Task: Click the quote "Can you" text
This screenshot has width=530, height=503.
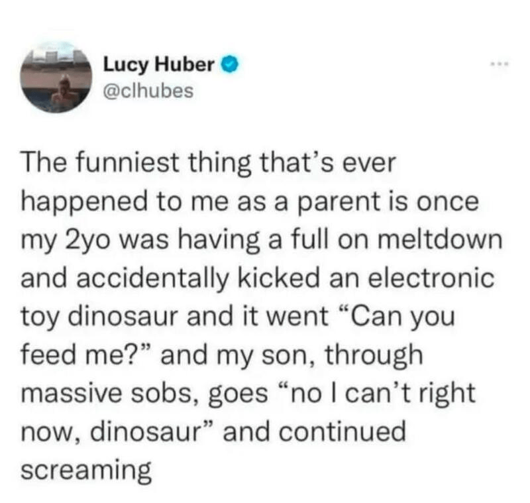Action: 396,316
